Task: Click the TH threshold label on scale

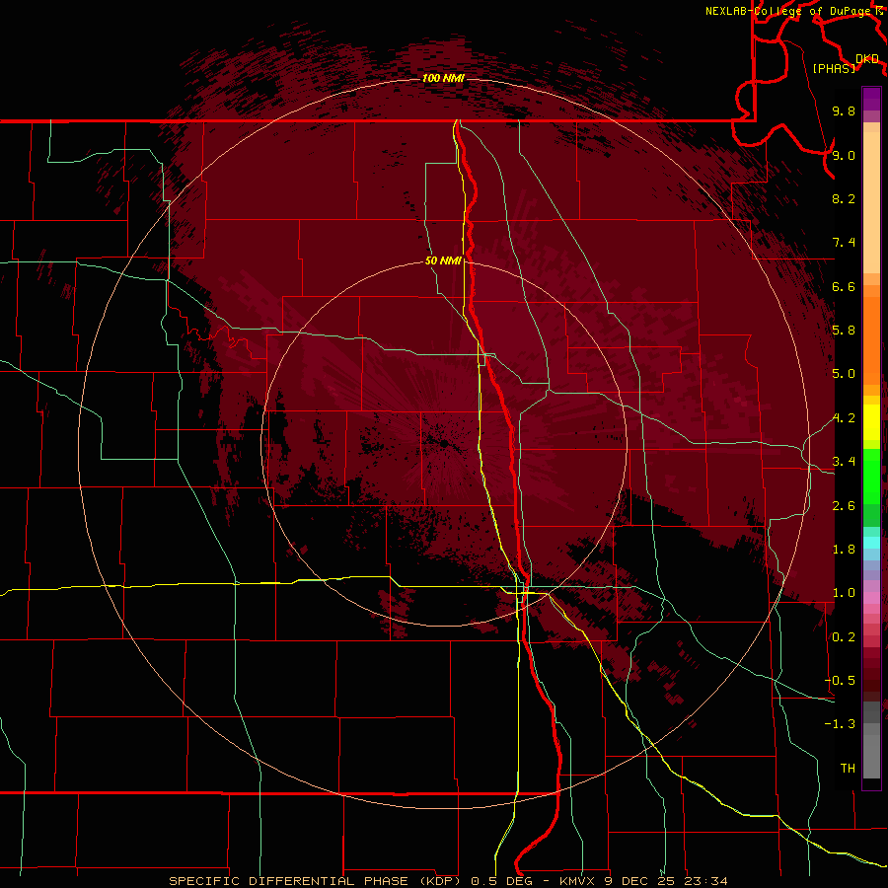Action: click(848, 769)
